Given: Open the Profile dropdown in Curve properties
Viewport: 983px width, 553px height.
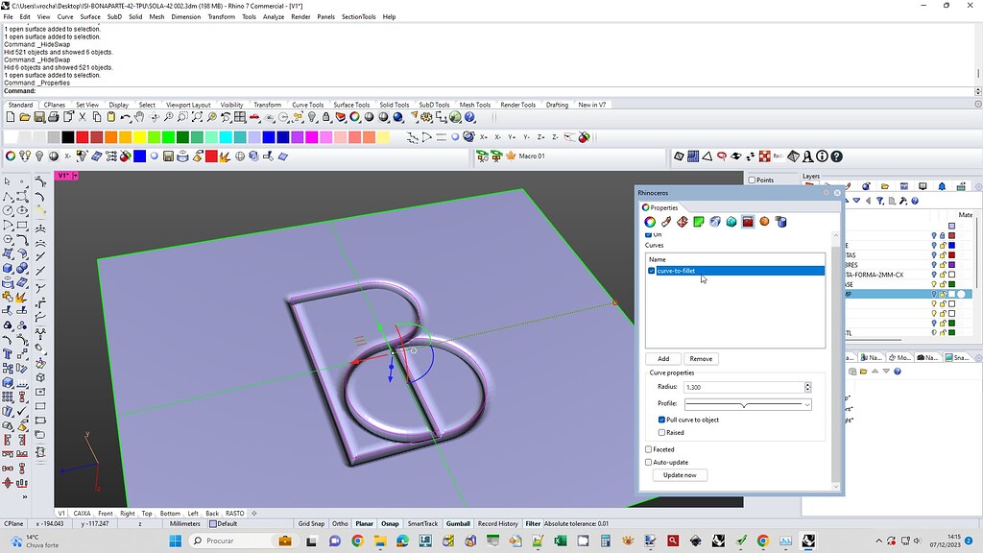Looking at the screenshot, I should 808,405.
